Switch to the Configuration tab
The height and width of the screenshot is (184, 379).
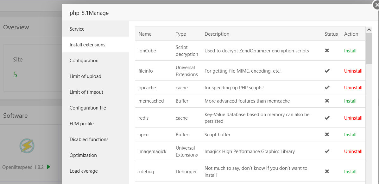(x=84, y=60)
